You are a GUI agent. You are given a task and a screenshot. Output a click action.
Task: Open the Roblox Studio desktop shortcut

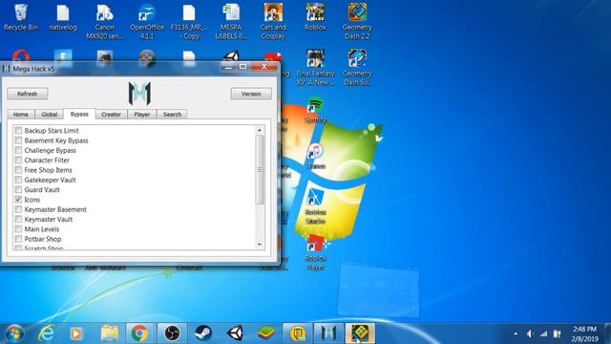(x=315, y=205)
